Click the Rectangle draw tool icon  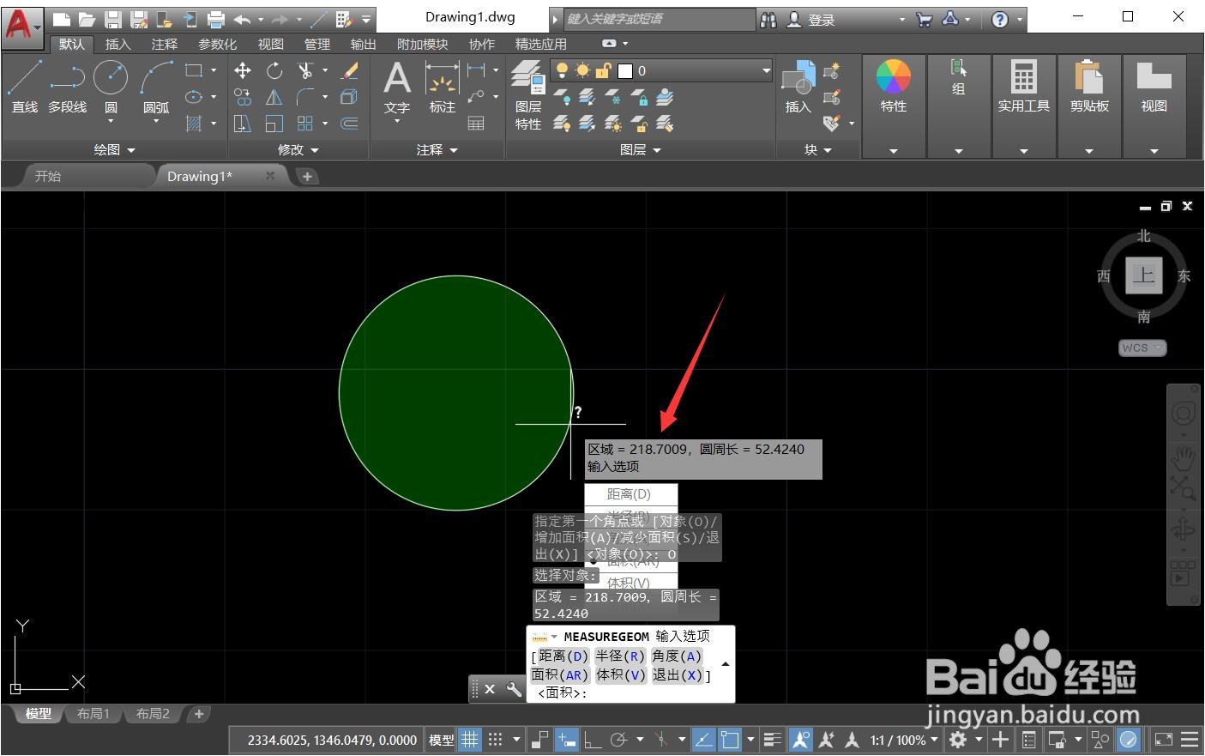[x=195, y=70]
